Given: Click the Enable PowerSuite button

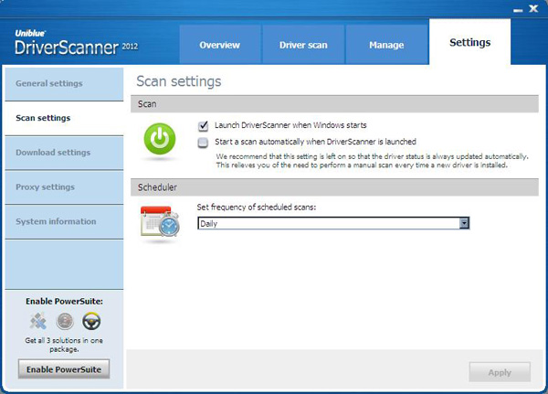Looking at the screenshot, I should point(64,369).
